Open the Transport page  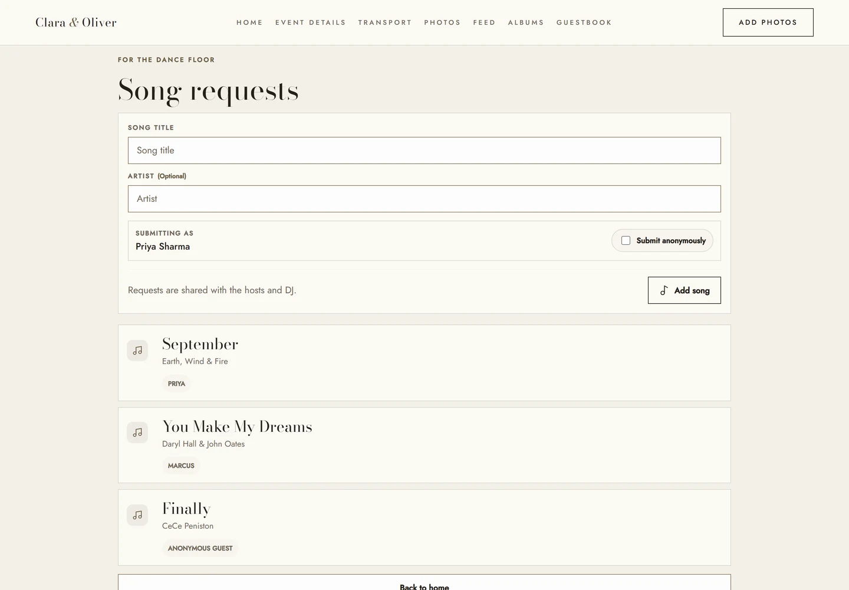(385, 22)
